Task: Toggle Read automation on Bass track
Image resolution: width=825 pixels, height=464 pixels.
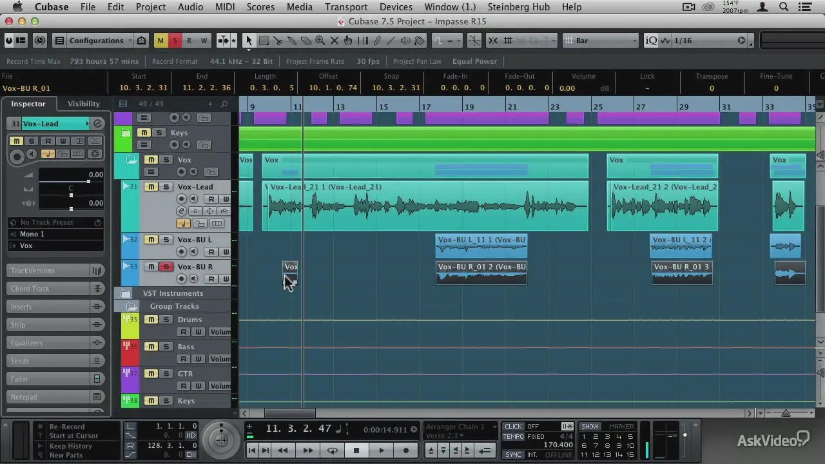Action: (184, 359)
